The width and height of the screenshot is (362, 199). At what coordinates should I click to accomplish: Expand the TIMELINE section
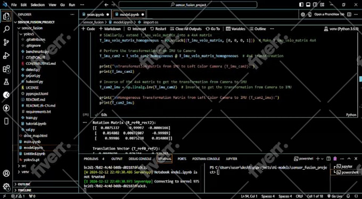tap(24, 190)
